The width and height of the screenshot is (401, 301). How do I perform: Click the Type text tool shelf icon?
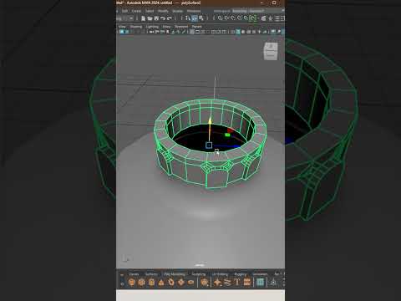tap(237, 283)
